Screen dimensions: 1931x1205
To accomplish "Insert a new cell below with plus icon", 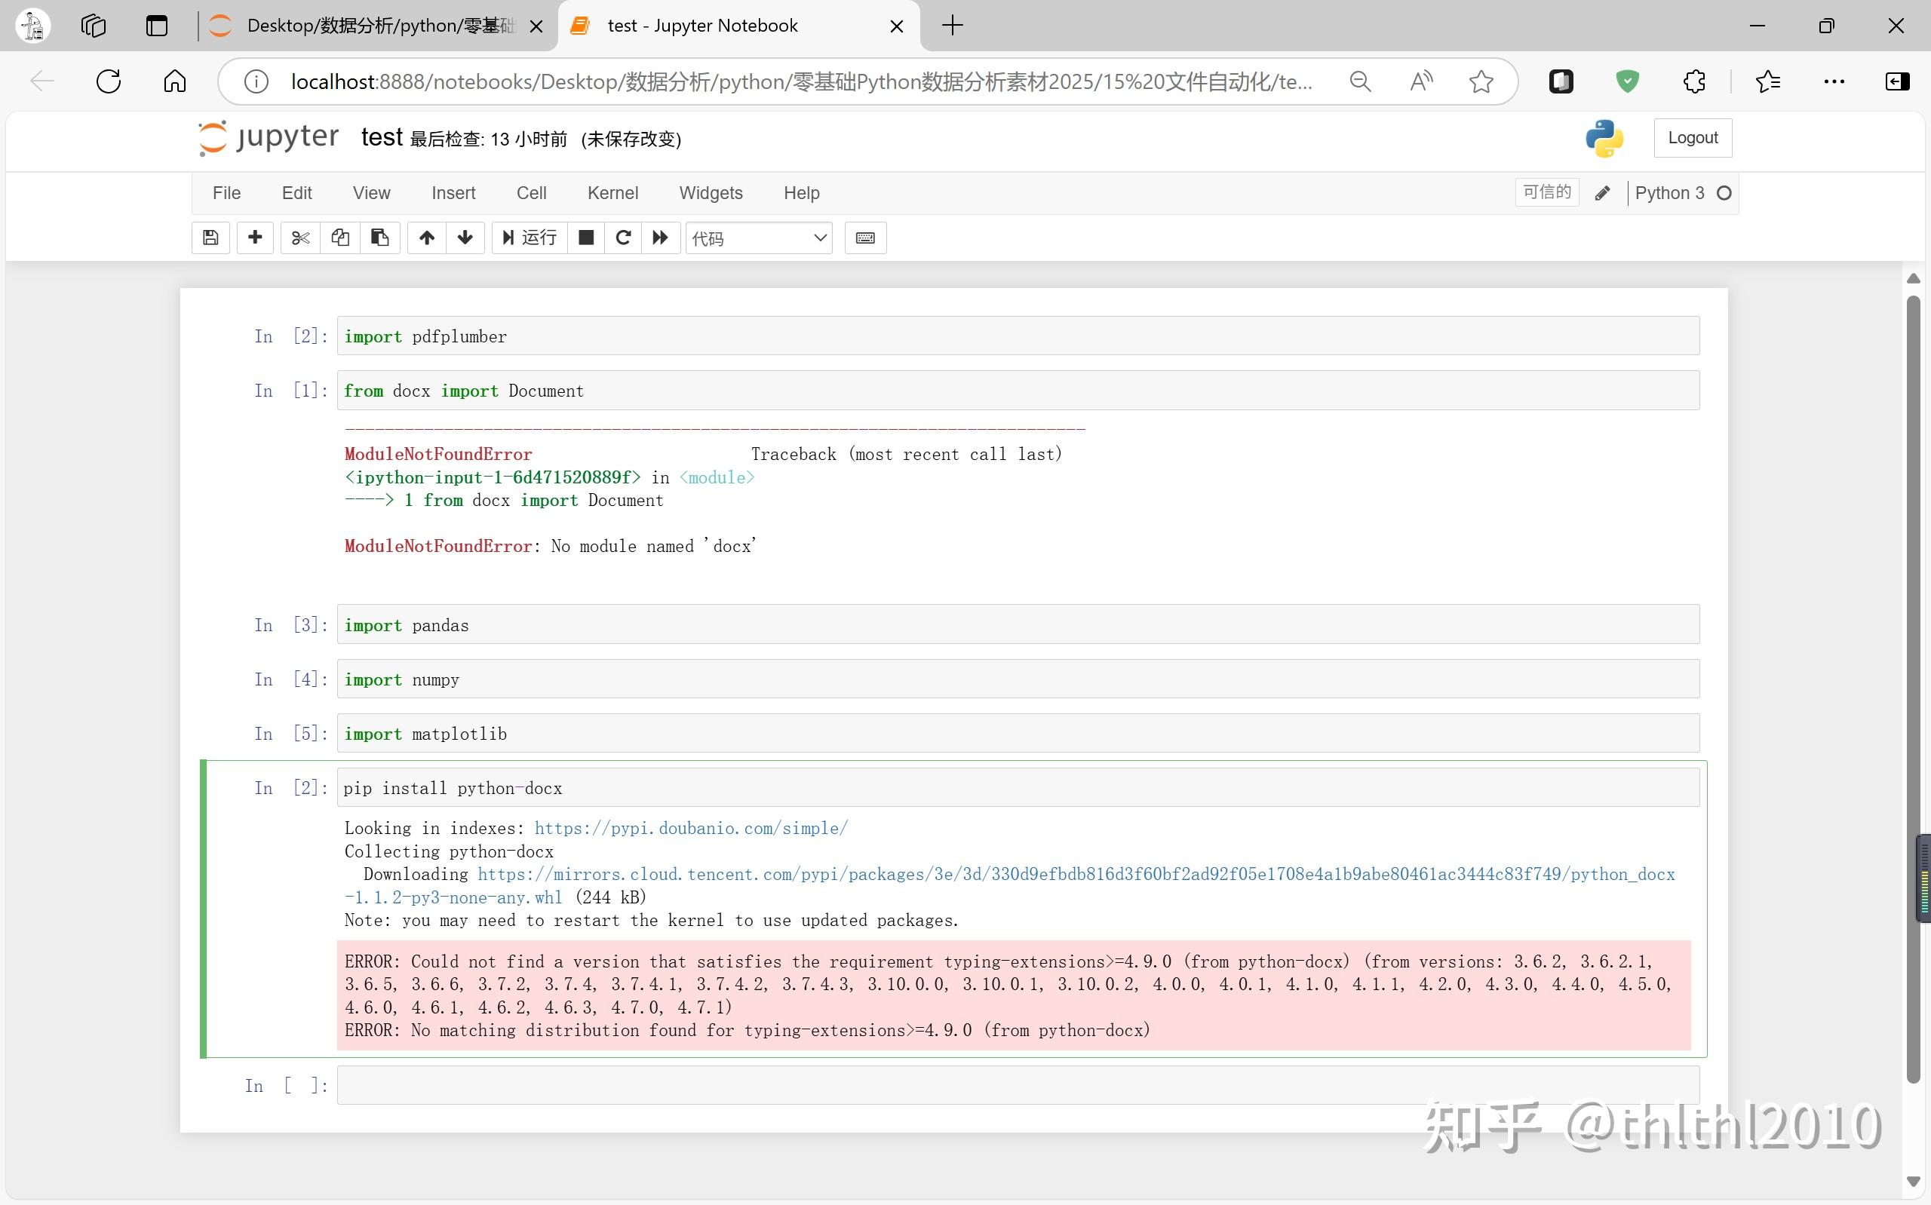I will [254, 238].
